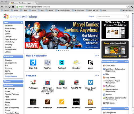134x114 pixels.
Task: Expand the Themes section
Action: pyautogui.click(x=13, y=81)
